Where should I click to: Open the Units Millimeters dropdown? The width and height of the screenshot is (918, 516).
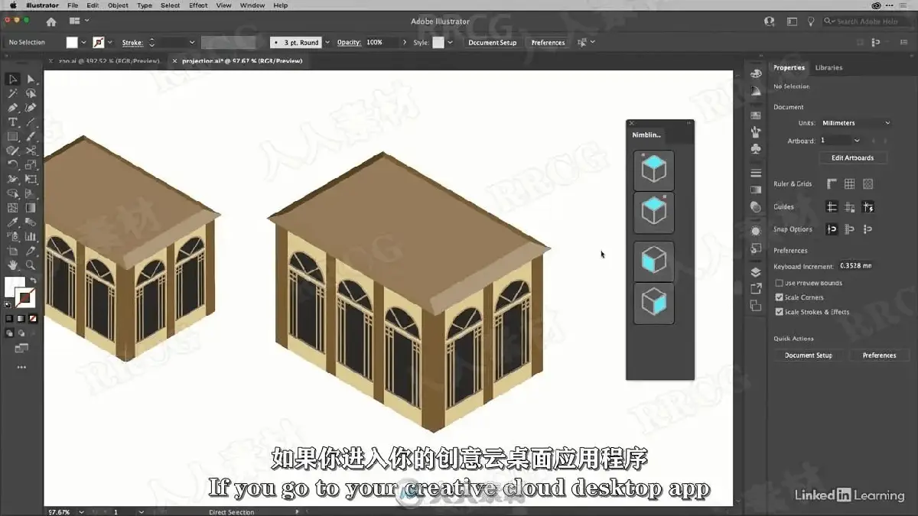[x=856, y=123]
